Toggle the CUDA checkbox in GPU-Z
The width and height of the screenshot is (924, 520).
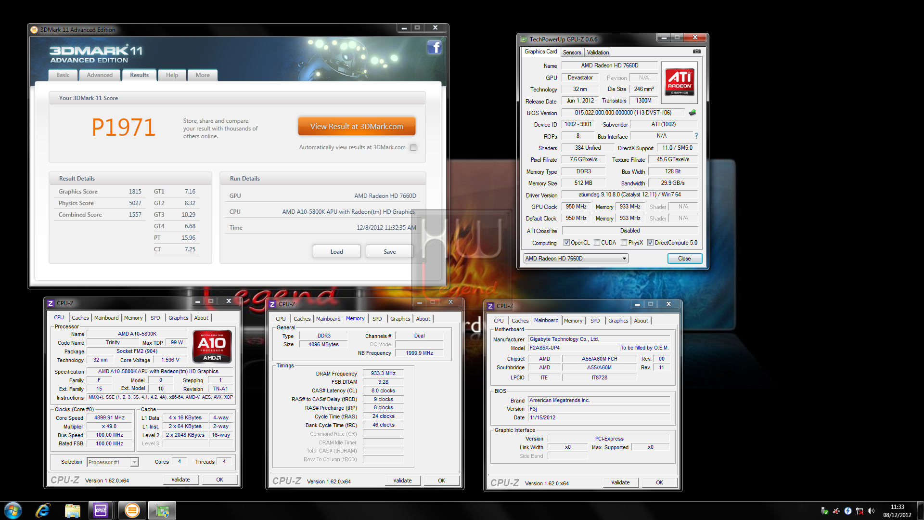tap(597, 243)
